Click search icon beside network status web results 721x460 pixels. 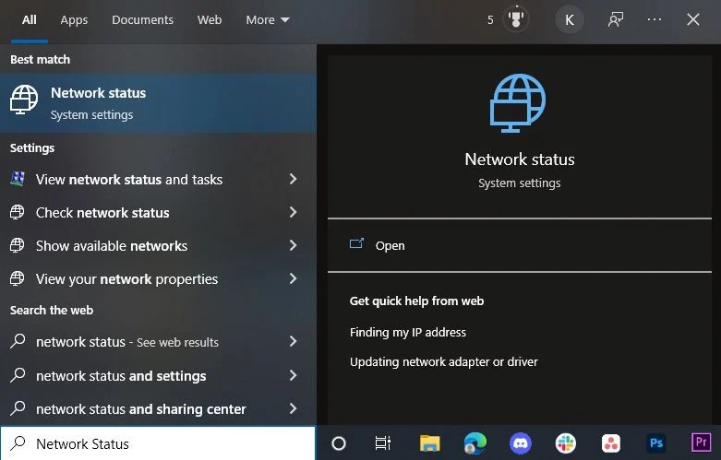click(x=18, y=341)
